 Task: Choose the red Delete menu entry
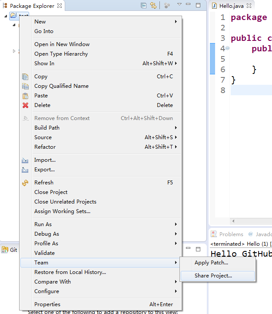click(42, 105)
